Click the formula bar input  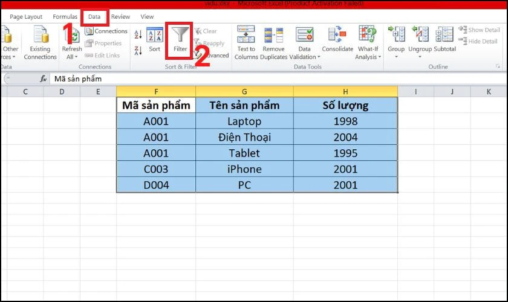click(x=278, y=79)
